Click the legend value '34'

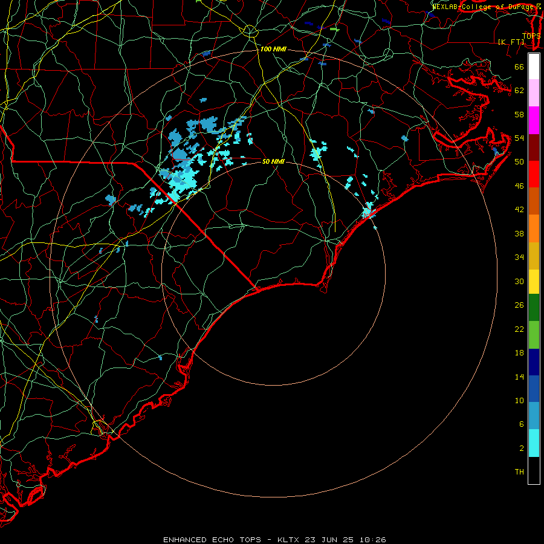tap(519, 257)
